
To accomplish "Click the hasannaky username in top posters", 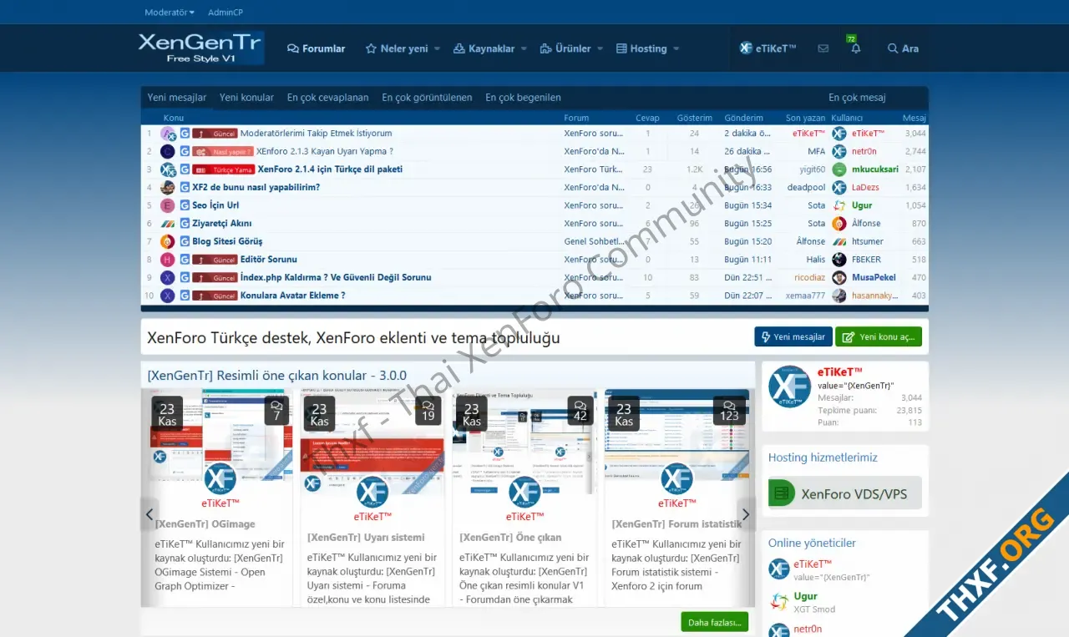I will (x=875, y=296).
